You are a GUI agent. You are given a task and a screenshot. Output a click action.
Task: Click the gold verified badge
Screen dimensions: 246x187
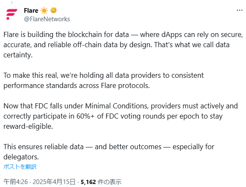coord(54,10)
